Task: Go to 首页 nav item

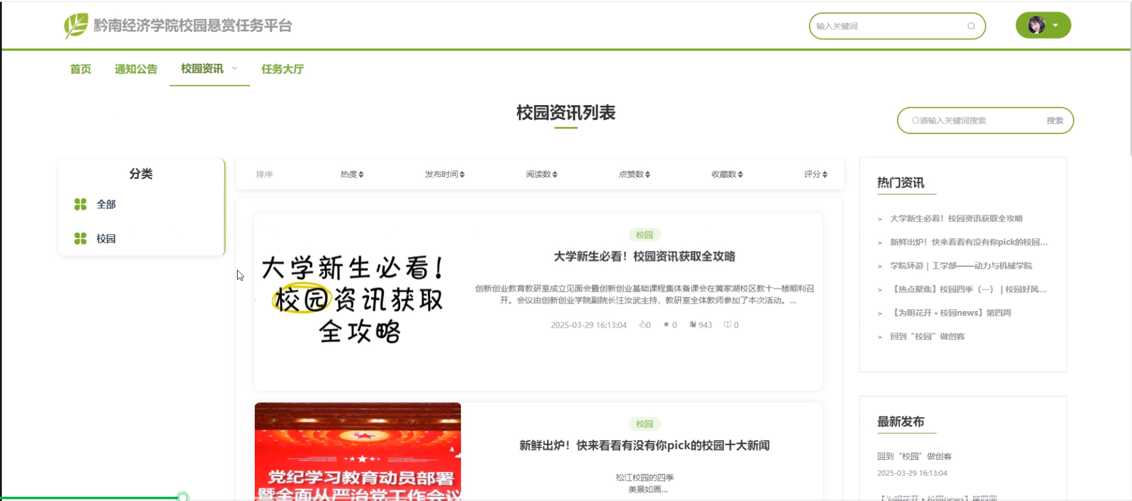Action: (81, 69)
